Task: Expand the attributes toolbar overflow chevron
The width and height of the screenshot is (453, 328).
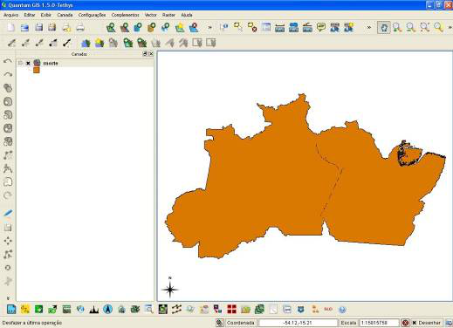Action: point(369,28)
